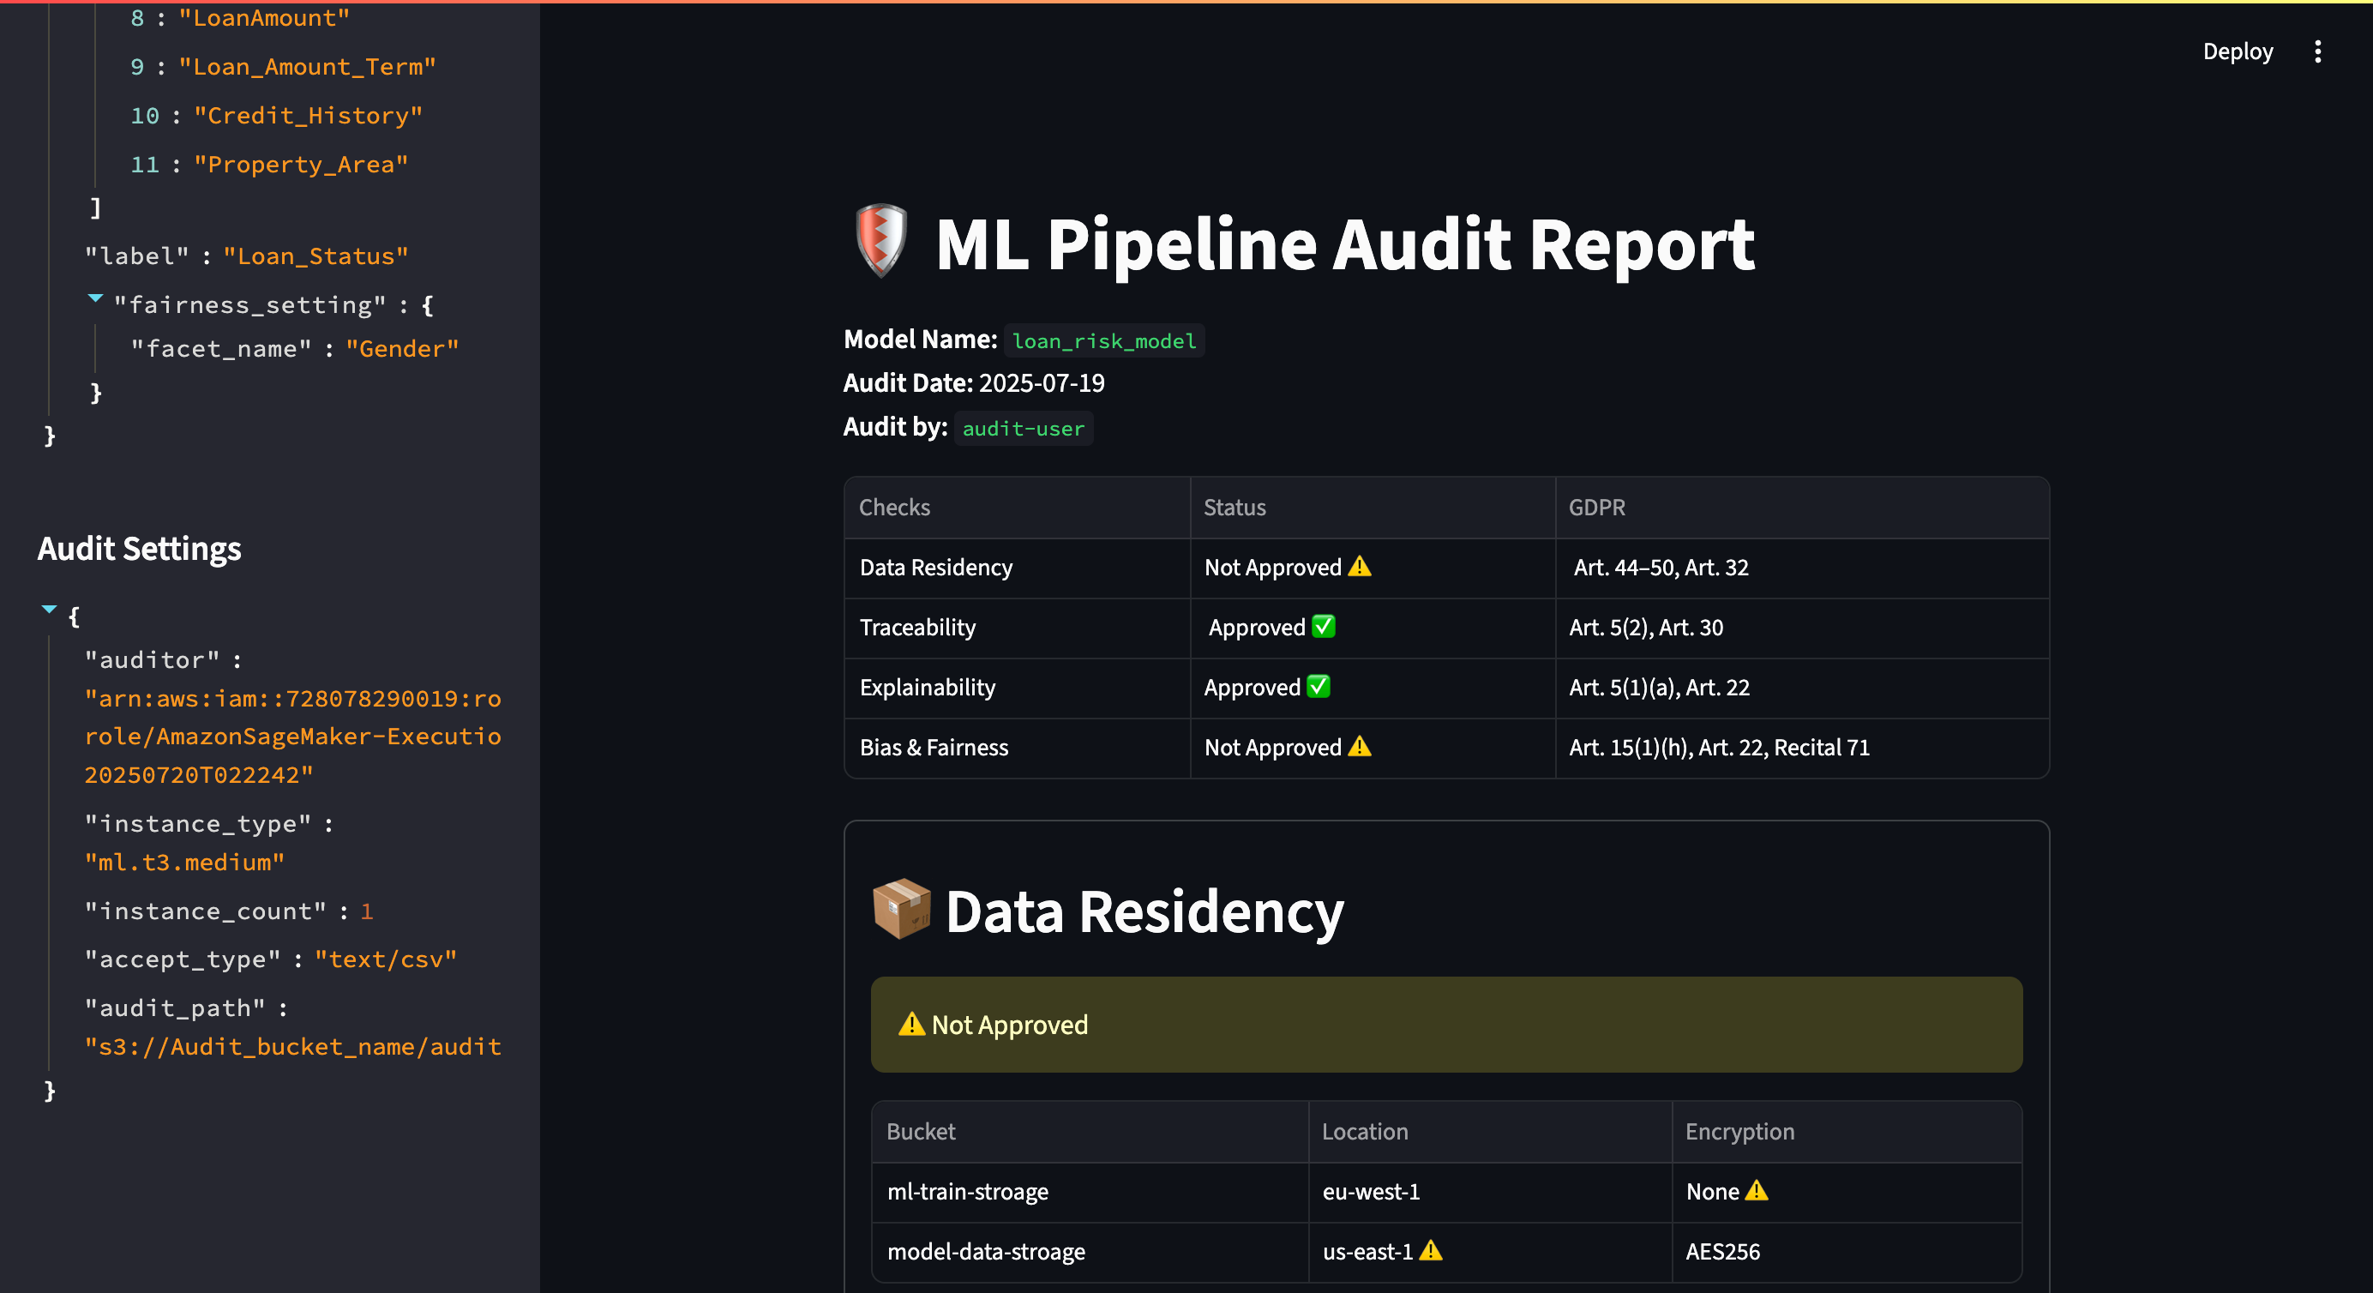The height and width of the screenshot is (1293, 2373).
Task: Click the warning icon inside the Not Approved banner
Action: 911,1024
